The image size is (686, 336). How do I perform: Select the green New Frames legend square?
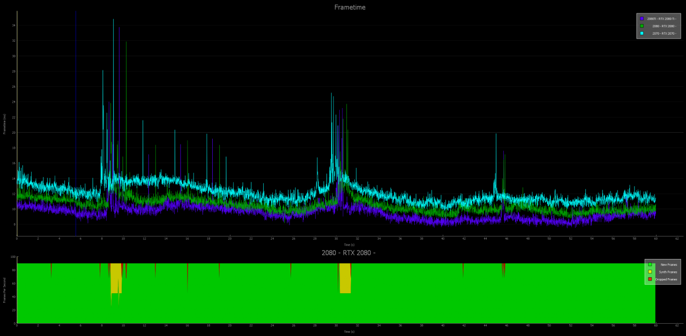click(x=650, y=264)
